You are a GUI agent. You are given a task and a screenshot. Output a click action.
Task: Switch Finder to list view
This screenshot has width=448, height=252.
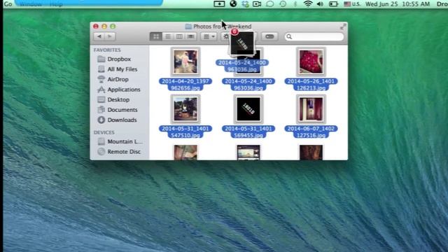click(168, 36)
